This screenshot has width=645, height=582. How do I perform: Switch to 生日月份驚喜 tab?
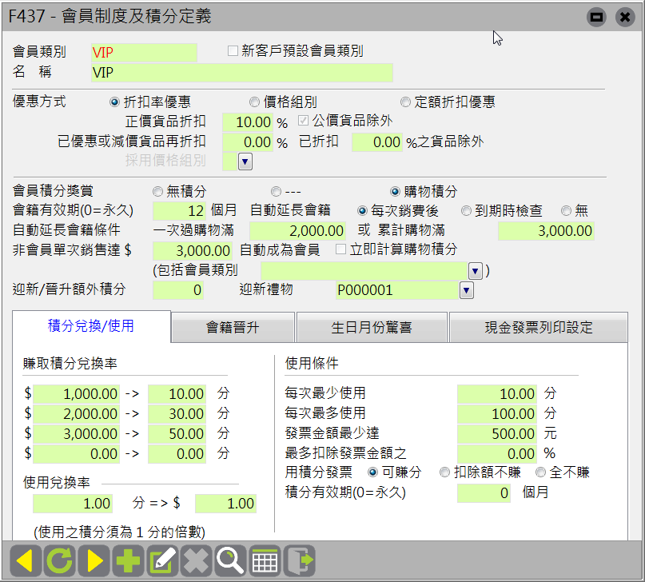click(372, 328)
